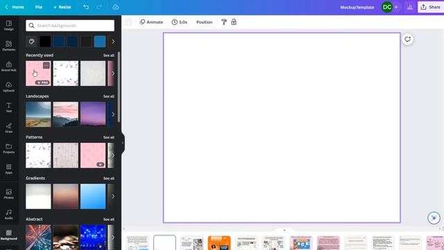This screenshot has width=444, height=250.
Task: Collapse the side panel handle
Action: 123,143
